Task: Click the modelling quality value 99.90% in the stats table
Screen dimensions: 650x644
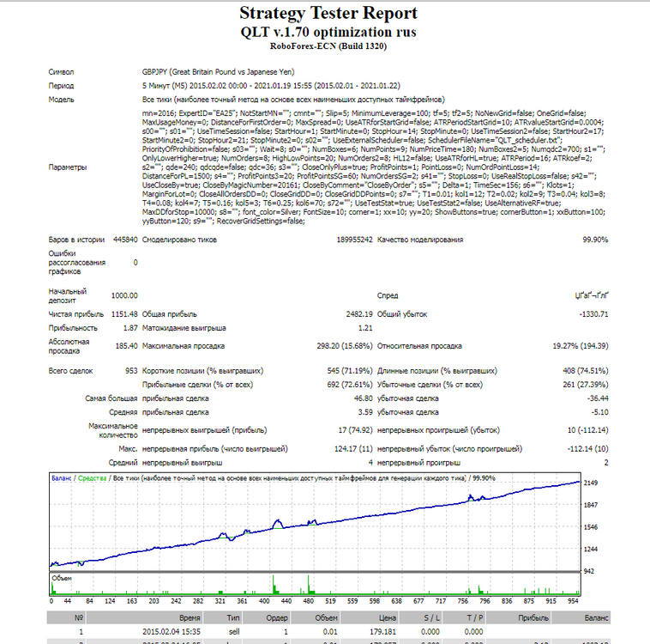Action: 595,240
